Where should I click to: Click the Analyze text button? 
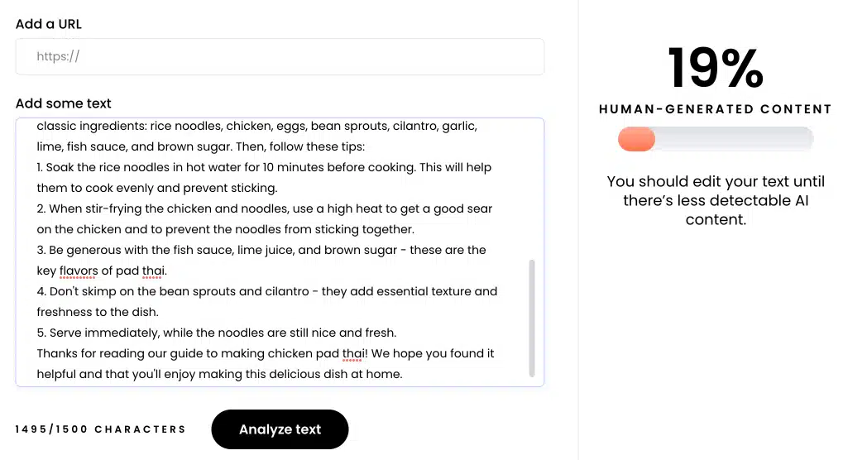pyautogui.click(x=280, y=429)
